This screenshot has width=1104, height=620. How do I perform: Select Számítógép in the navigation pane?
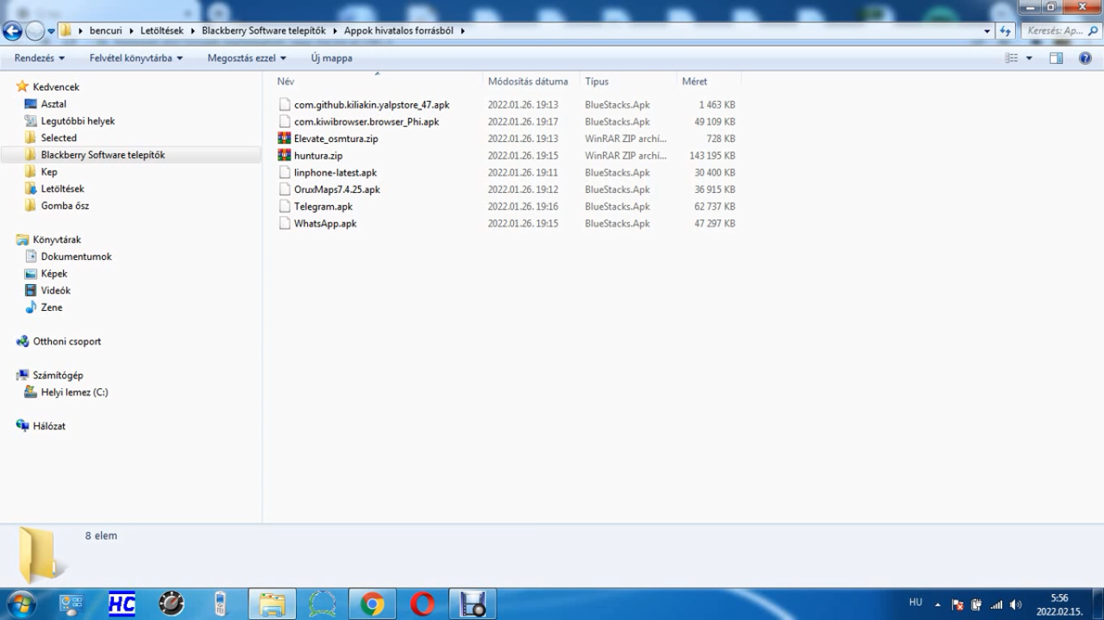pos(58,375)
